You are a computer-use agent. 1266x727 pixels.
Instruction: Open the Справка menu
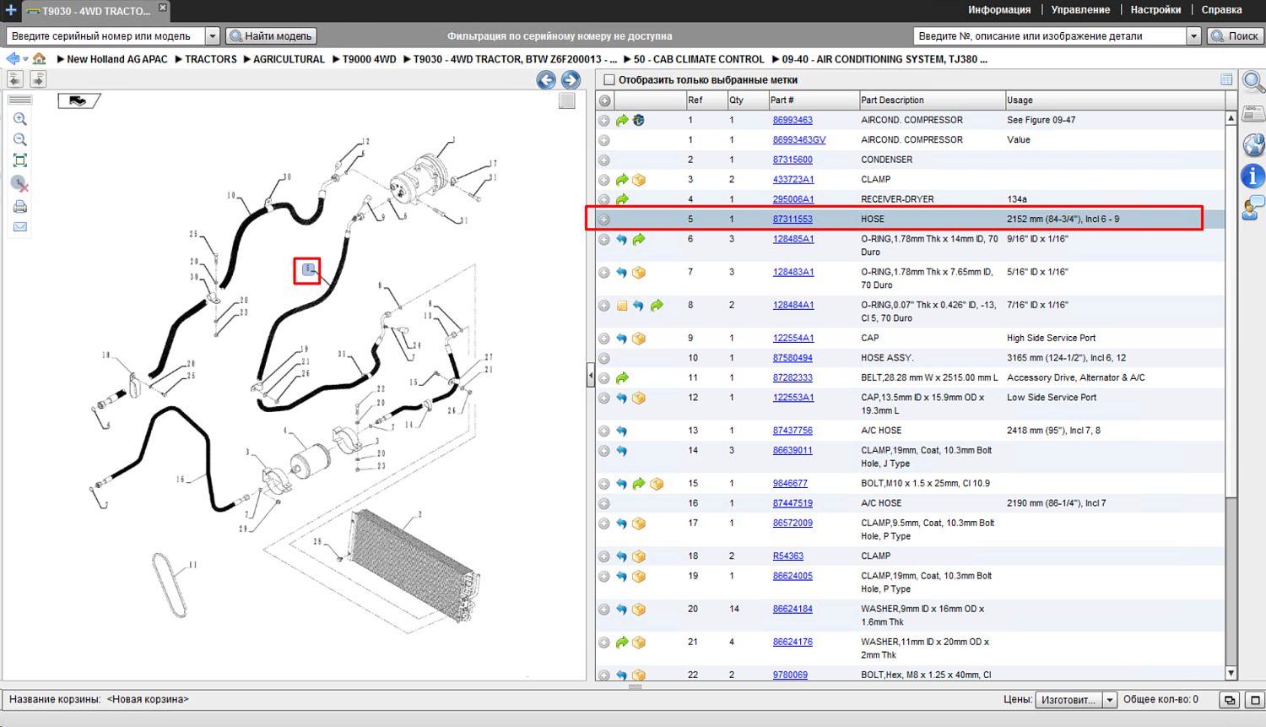tap(1221, 10)
